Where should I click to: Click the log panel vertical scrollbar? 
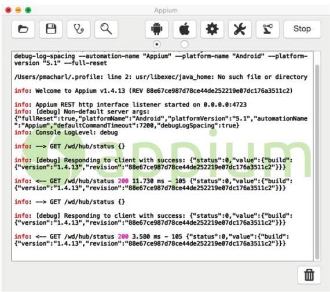tap(317, 162)
